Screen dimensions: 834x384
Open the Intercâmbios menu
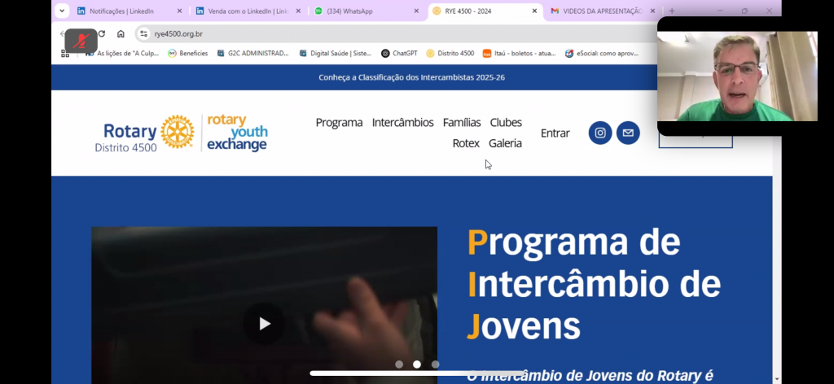click(402, 123)
